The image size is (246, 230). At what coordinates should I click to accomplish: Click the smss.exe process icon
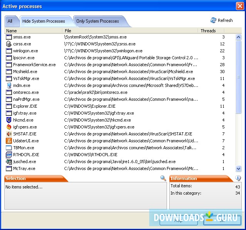point(9,37)
